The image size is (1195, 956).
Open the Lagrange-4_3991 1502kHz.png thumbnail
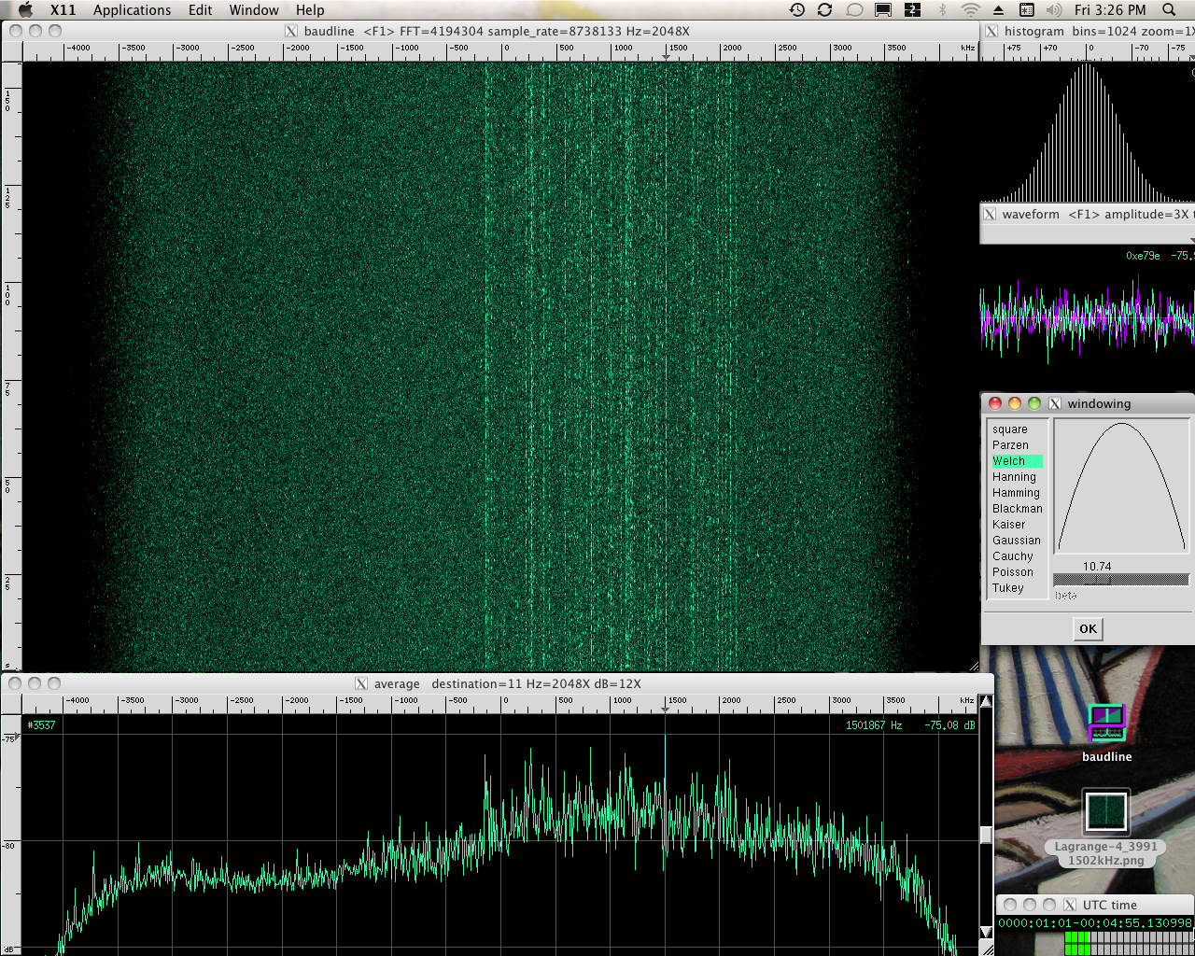1107,811
